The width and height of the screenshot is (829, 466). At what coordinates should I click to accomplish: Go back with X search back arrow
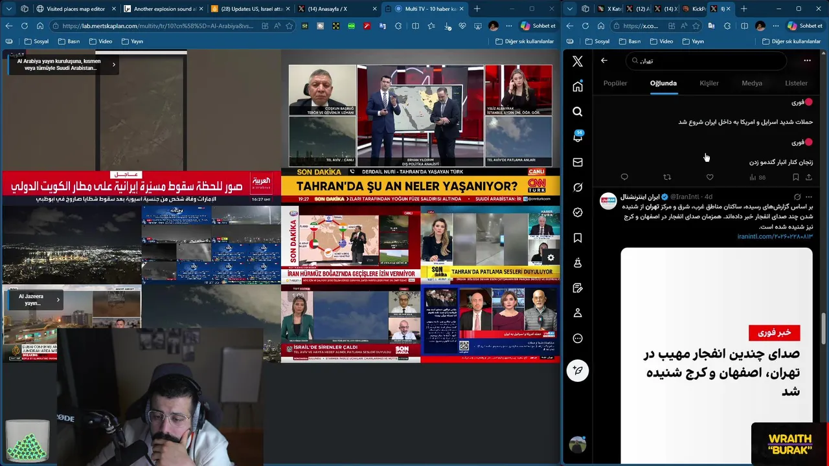(x=604, y=61)
